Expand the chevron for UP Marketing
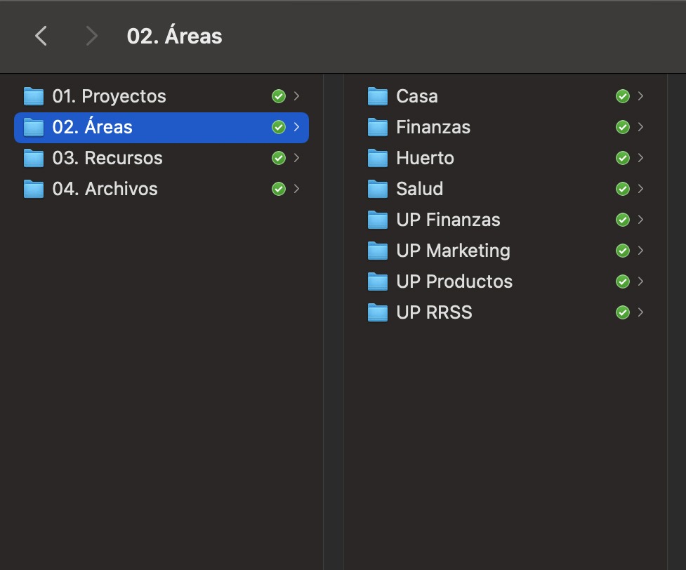This screenshot has height=570, width=686. tap(640, 250)
